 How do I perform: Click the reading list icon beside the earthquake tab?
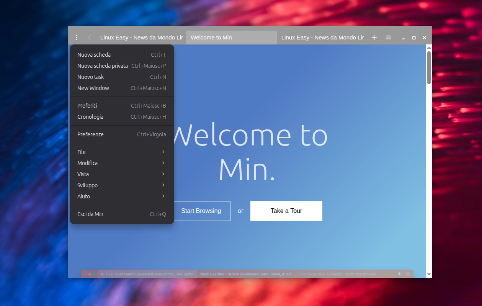pos(102,274)
